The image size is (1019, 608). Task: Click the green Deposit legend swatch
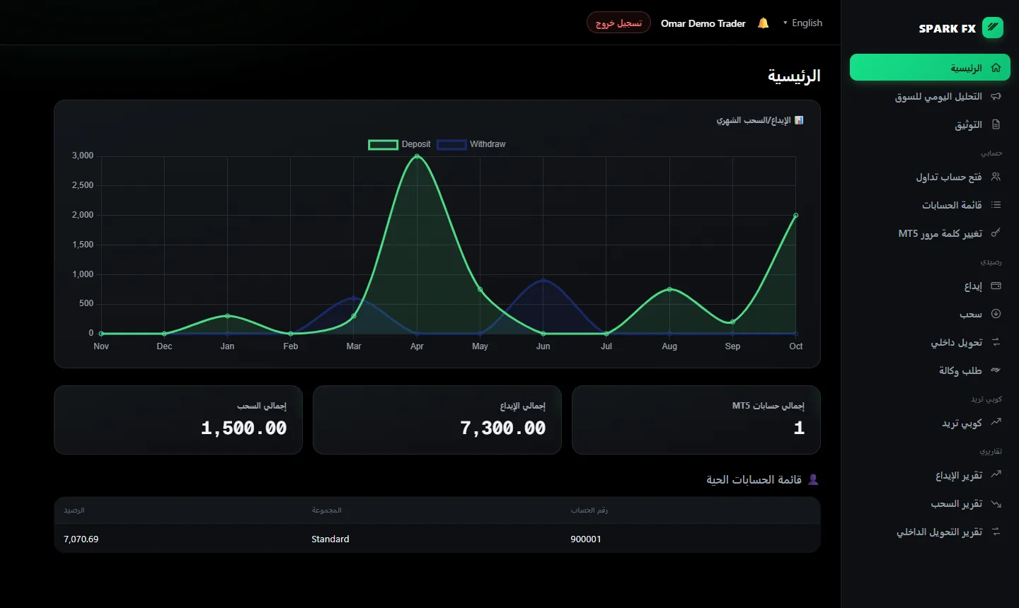[x=383, y=144]
